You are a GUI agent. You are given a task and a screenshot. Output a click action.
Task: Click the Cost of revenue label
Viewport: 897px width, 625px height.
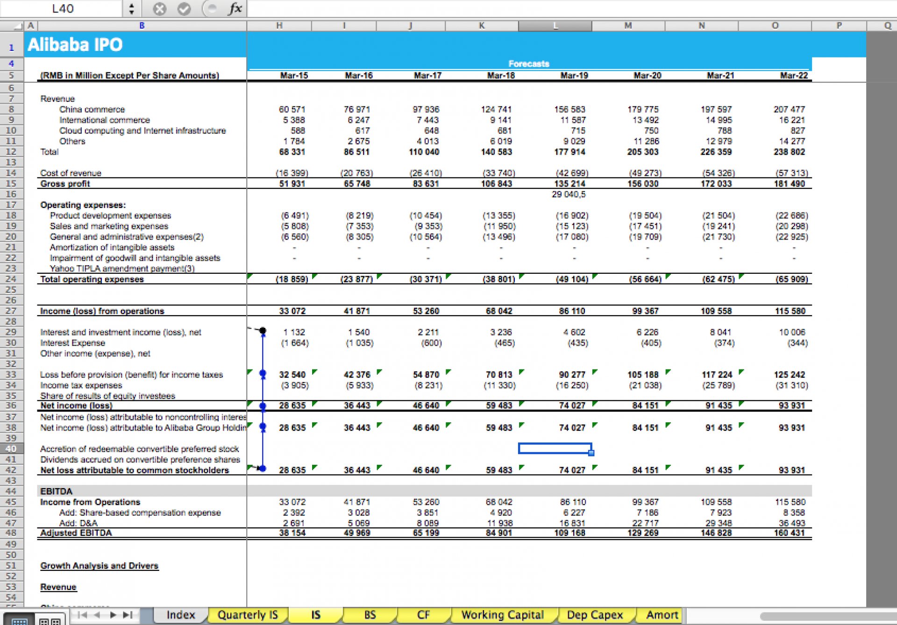pos(71,173)
